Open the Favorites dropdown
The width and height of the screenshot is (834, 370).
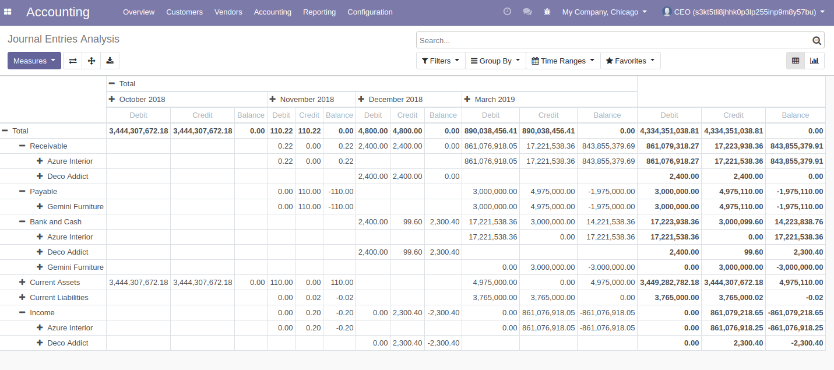pos(630,60)
